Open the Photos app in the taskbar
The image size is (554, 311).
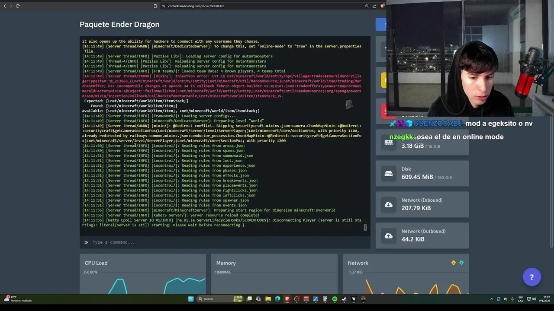coord(316,299)
